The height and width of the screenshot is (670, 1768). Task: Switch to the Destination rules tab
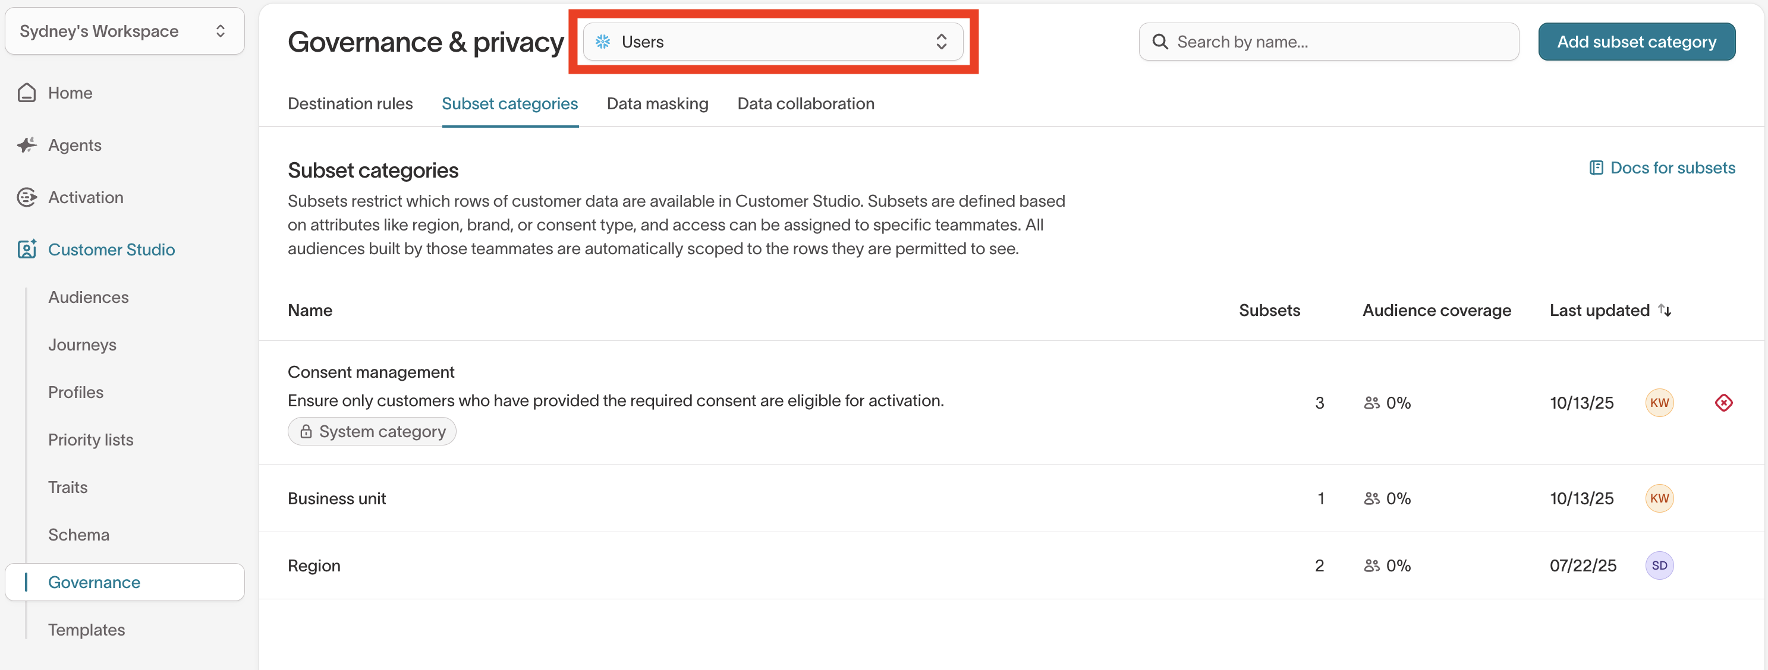pyautogui.click(x=350, y=103)
